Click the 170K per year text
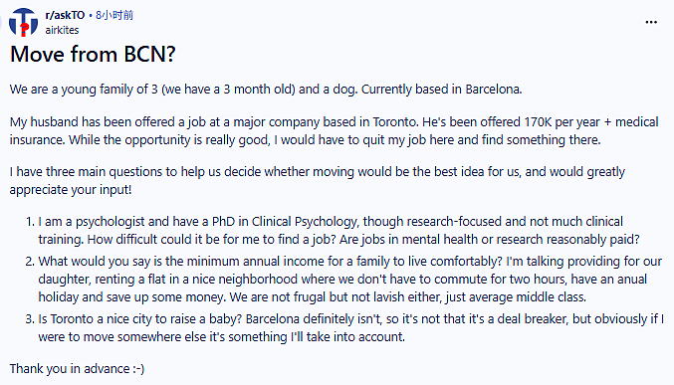Screen dimensions: 674x385 [562, 122]
